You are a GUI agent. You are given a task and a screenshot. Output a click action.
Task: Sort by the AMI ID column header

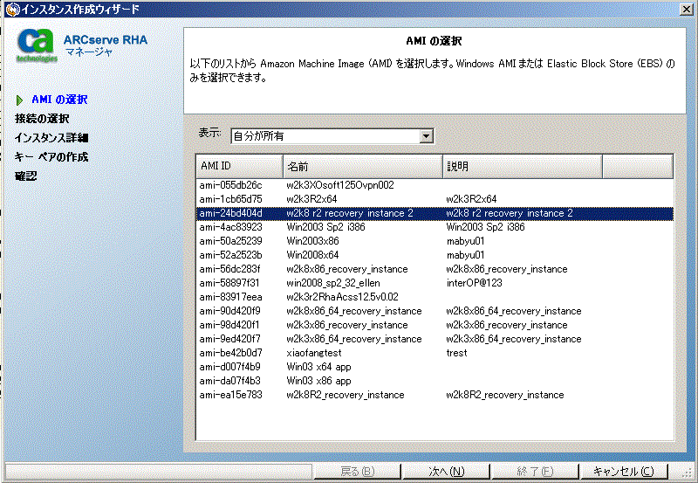click(x=239, y=166)
